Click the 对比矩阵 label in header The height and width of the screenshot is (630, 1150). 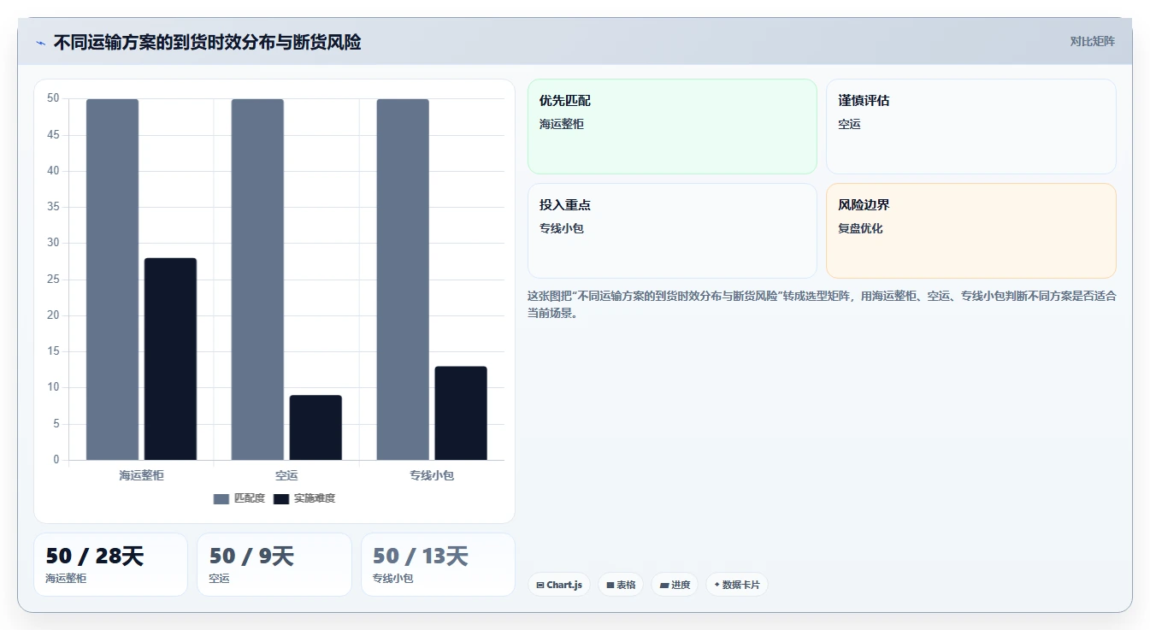coord(1093,41)
